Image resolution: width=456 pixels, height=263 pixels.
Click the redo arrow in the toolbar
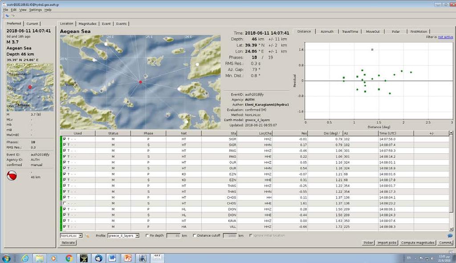(13, 16)
